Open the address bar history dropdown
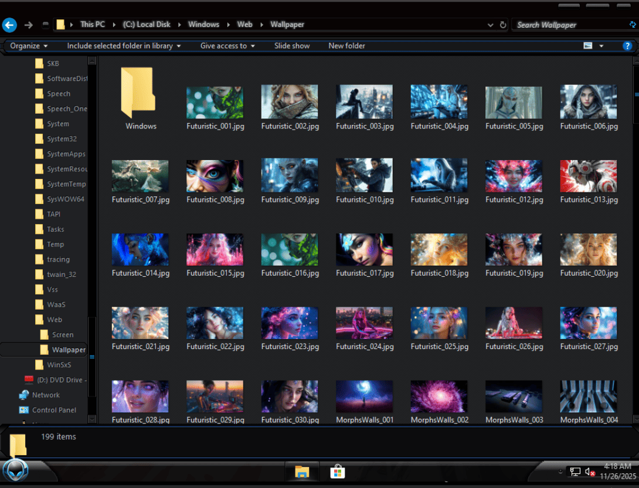This screenshot has height=488, width=639. click(490, 25)
